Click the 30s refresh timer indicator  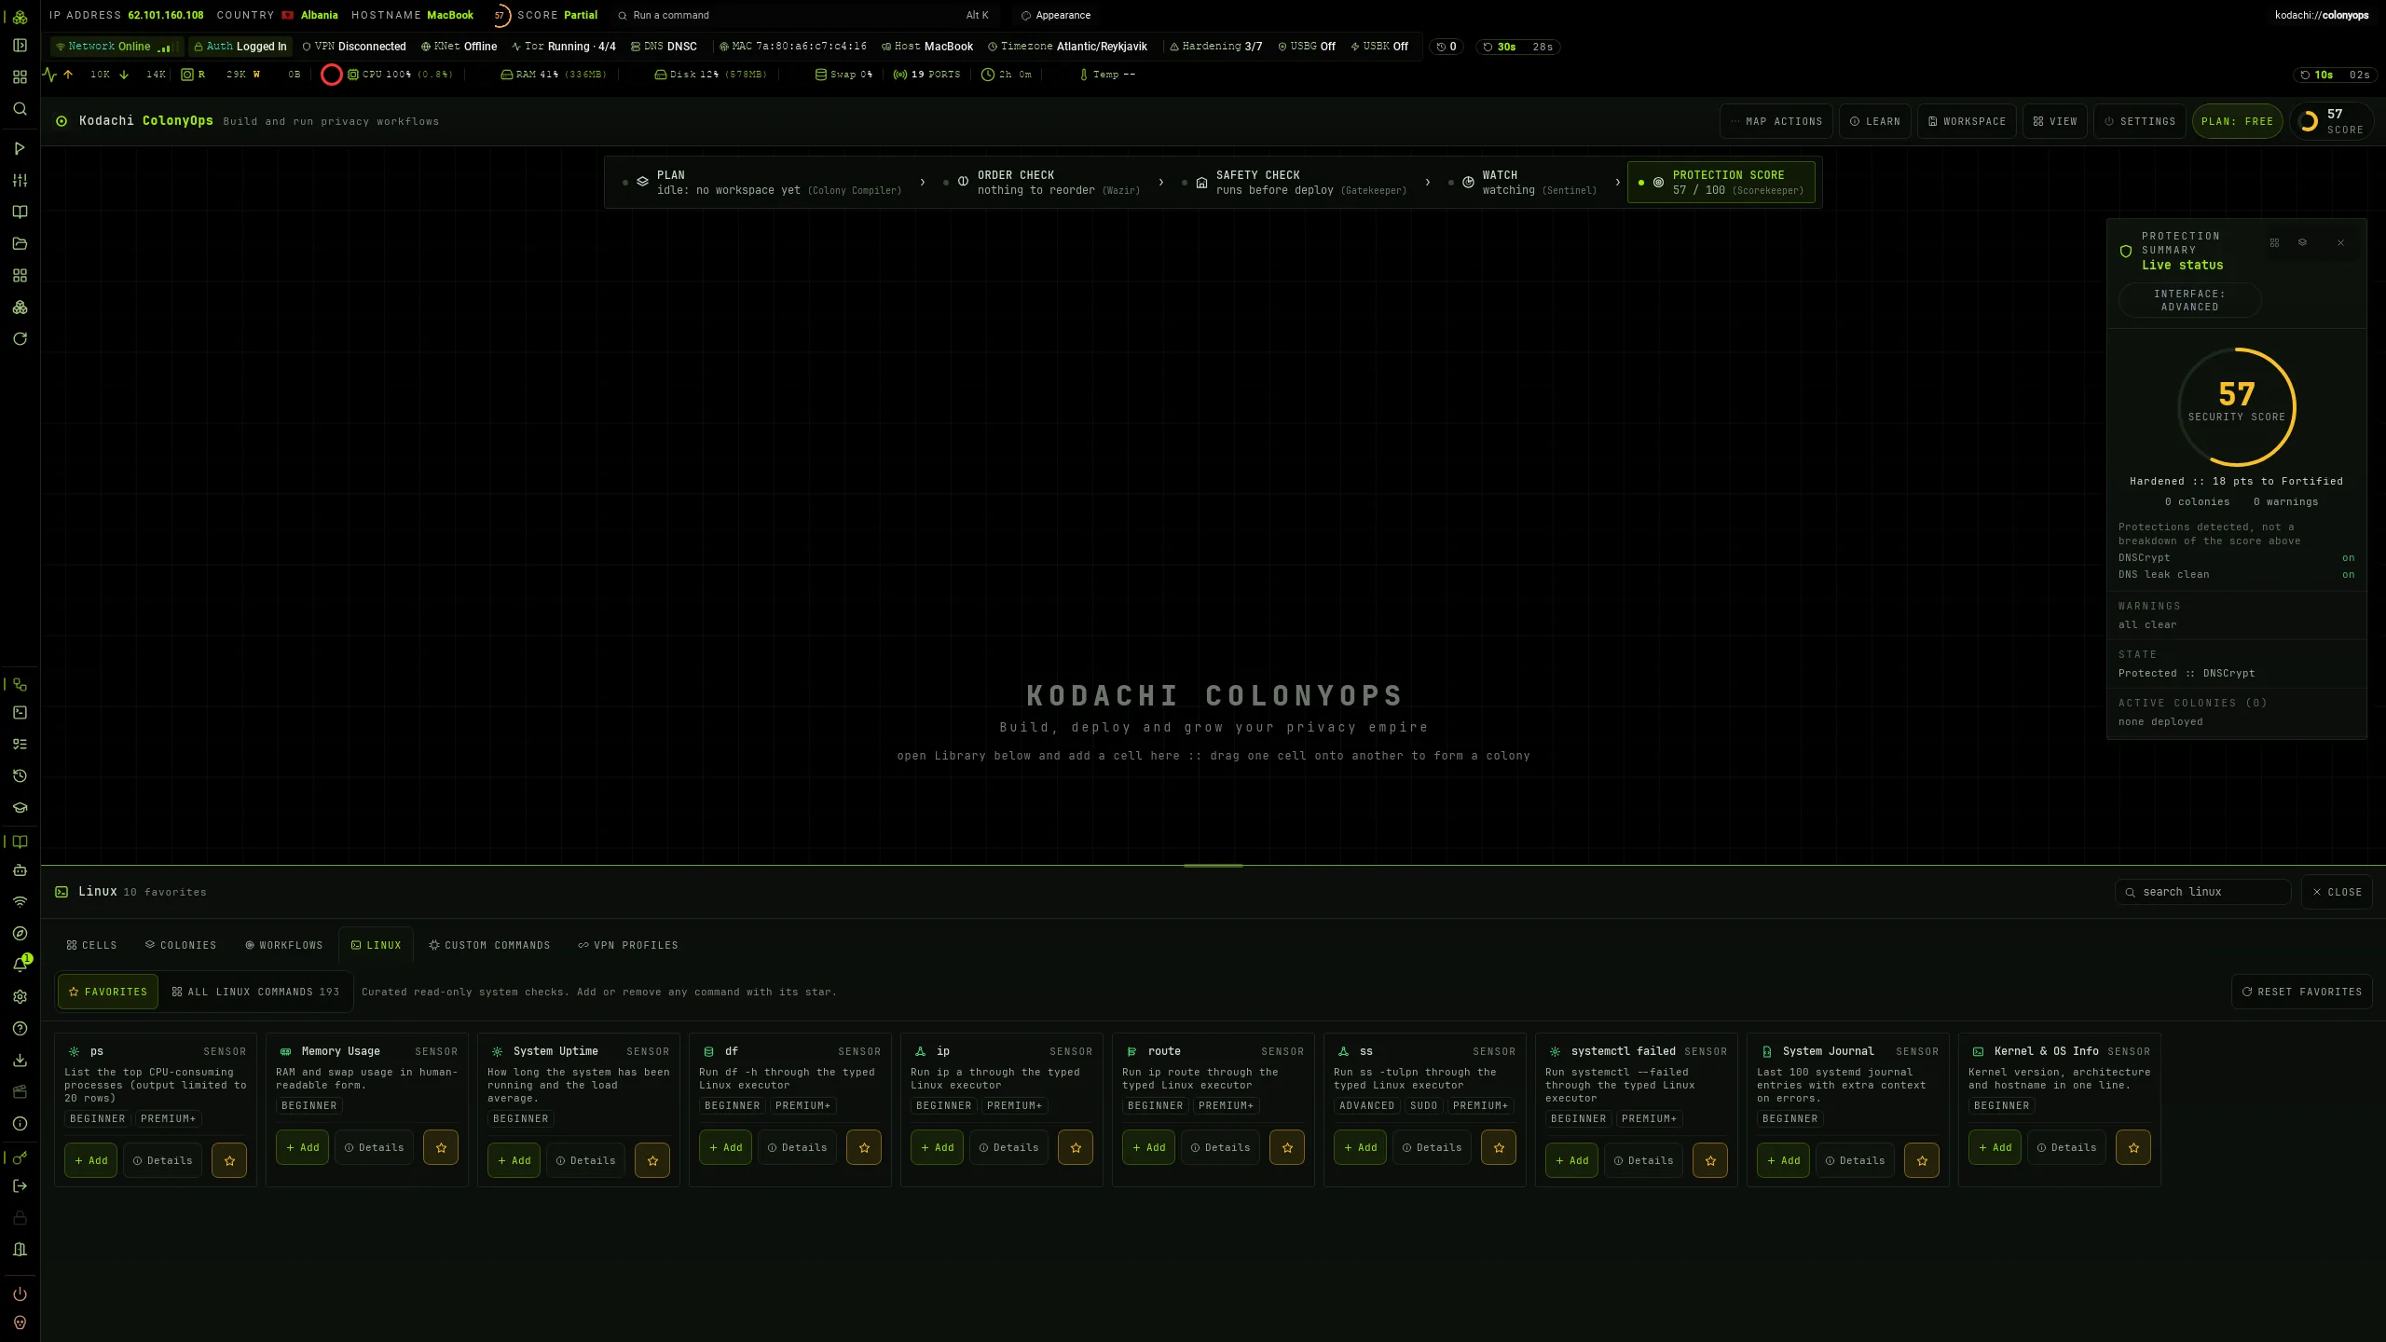1518,47
